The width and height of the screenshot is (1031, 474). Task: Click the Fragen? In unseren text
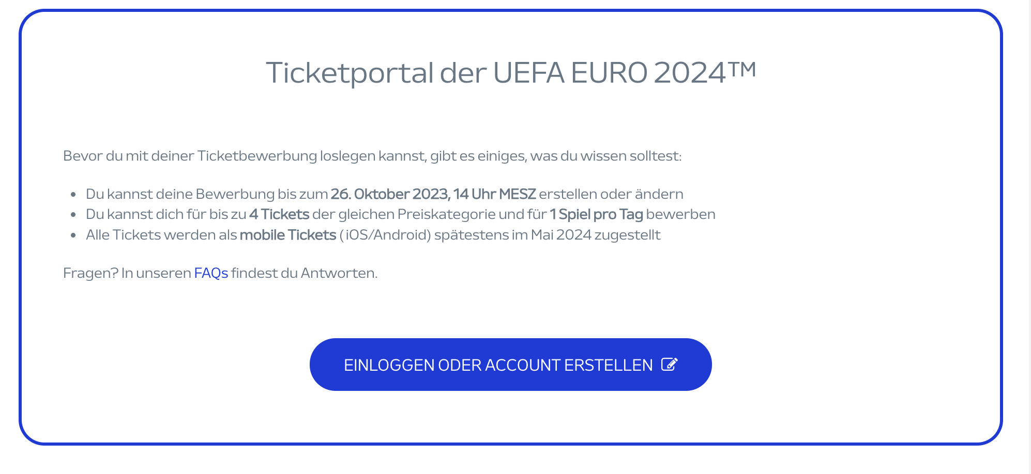(x=127, y=273)
